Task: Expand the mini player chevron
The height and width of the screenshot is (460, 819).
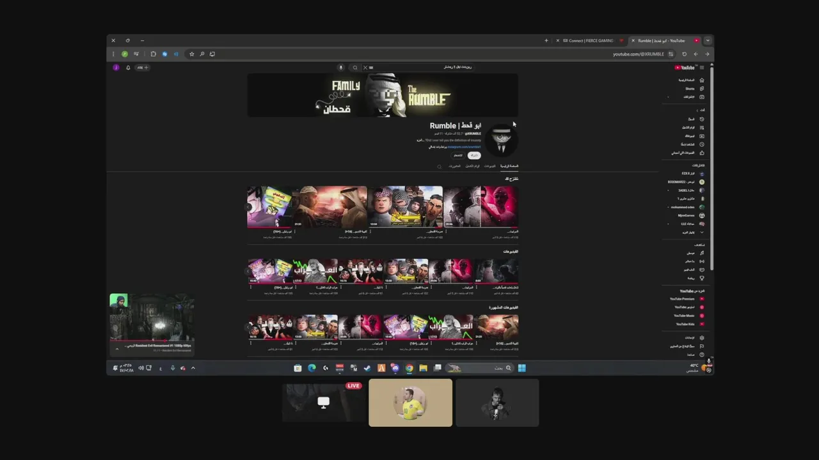Action: (x=117, y=349)
